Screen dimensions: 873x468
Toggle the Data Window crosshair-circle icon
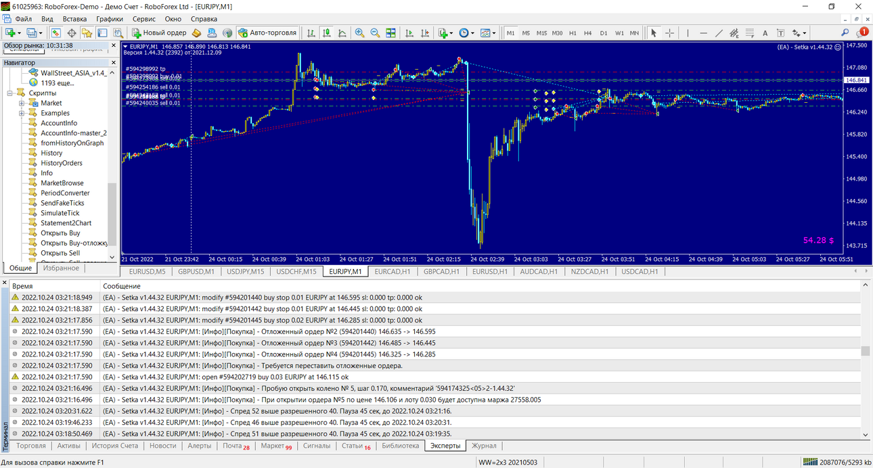coord(71,32)
